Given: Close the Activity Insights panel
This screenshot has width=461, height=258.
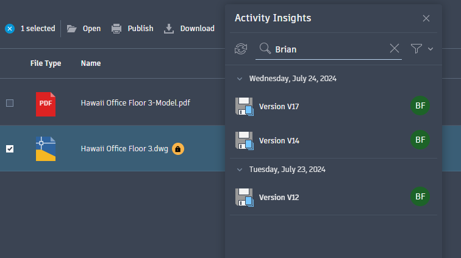Looking at the screenshot, I should (x=426, y=18).
